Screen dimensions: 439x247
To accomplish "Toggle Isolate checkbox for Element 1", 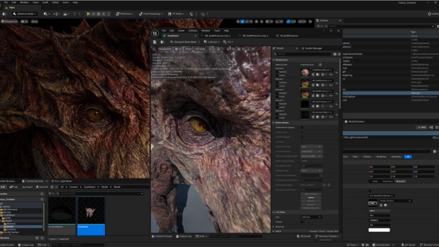I will [277, 86].
